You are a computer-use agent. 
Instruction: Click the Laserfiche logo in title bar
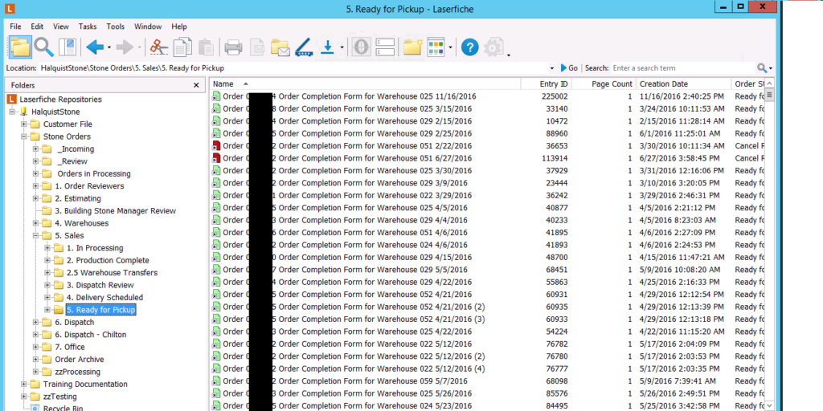10,8
